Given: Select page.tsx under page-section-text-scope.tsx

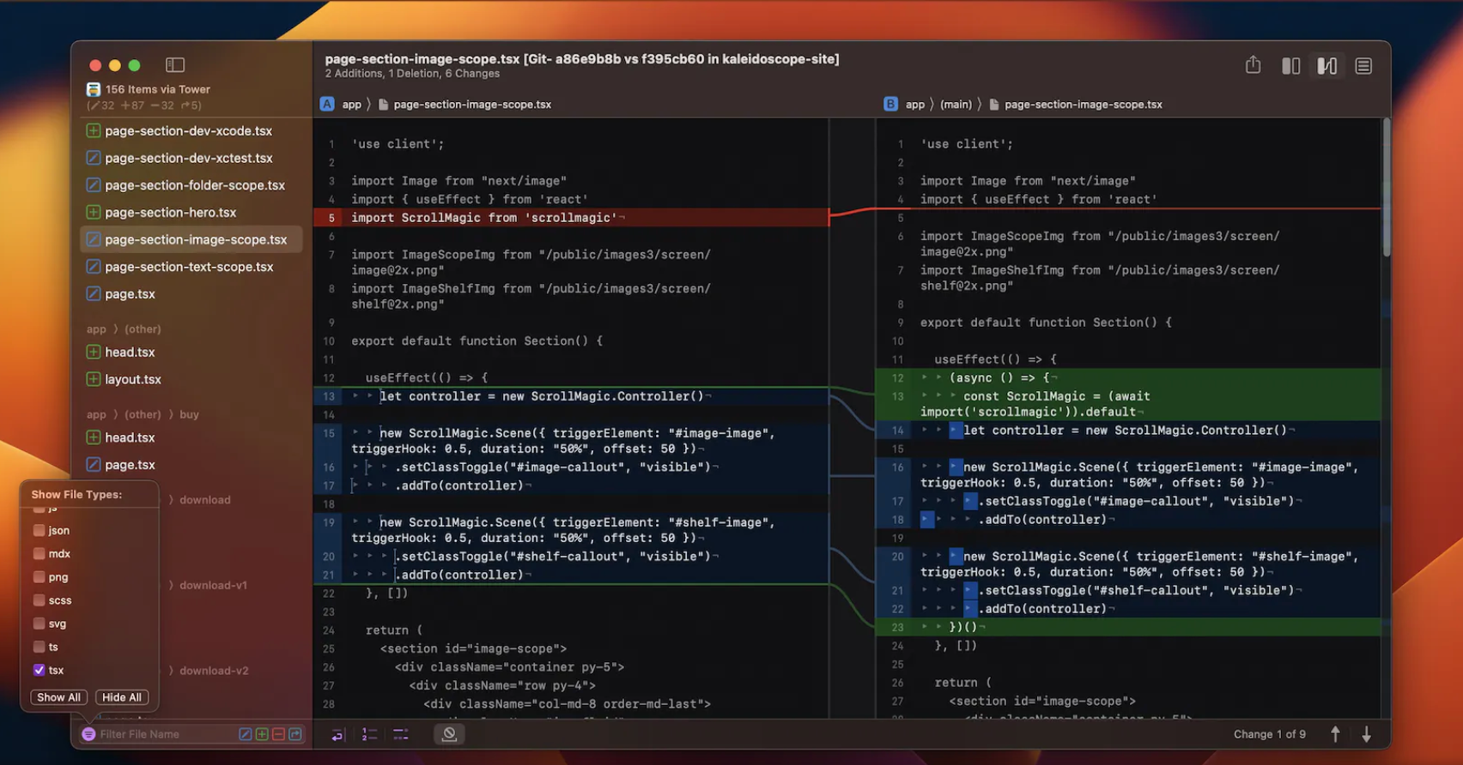Looking at the screenshot, I should point(191,294).
